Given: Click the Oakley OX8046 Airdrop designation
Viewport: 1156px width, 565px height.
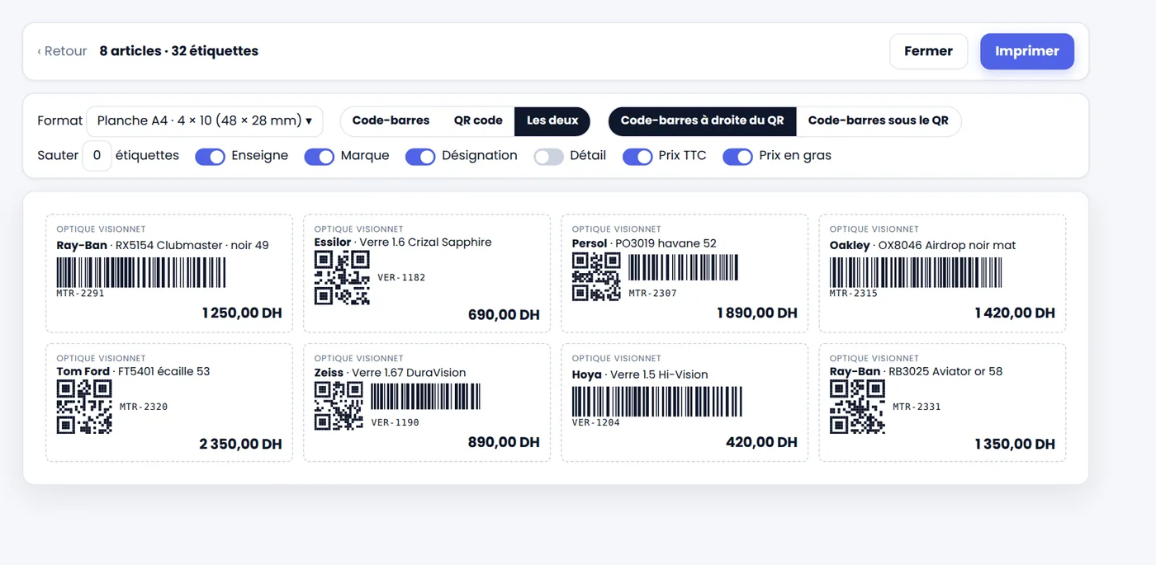Looking at the screenshot, I should [x=923, y=245].
